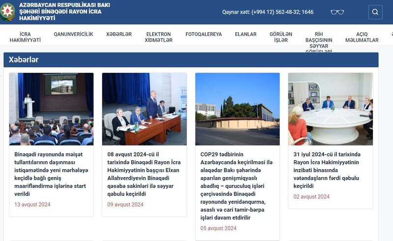Click the date 13 avqust 2024

click(x=32, y=205)
